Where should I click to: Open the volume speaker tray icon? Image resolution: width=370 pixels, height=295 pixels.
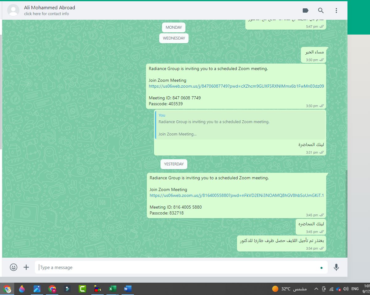[346, 289]
